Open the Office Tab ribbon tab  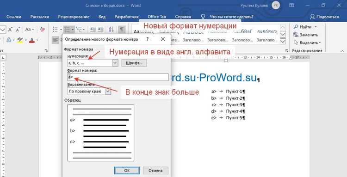tap(157, 17)
